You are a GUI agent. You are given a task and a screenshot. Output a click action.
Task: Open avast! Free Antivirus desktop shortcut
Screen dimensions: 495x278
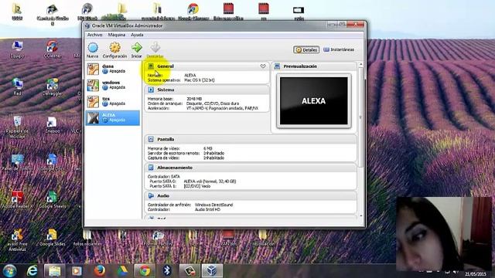pos(17,240)
